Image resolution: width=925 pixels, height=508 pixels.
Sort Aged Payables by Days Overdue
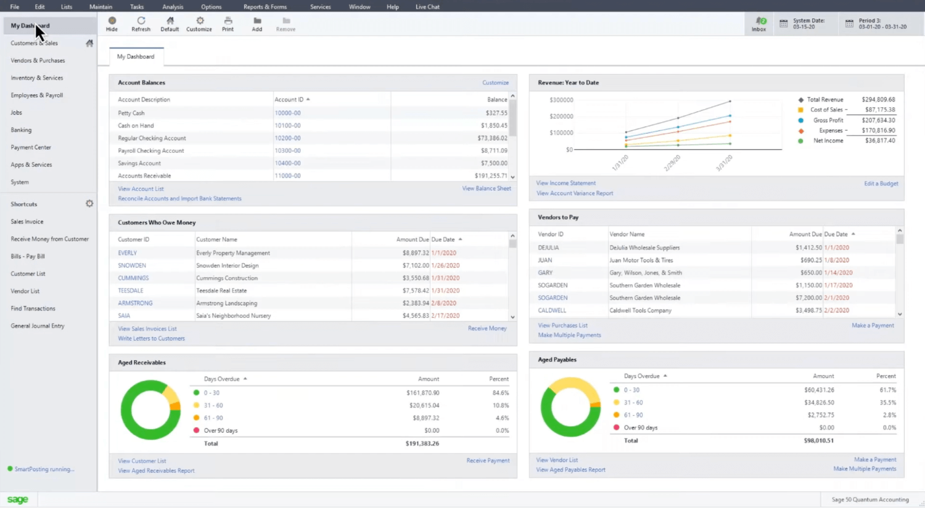(645, 376)
